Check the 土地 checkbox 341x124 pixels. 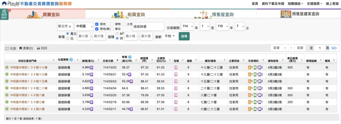[124, 24]
